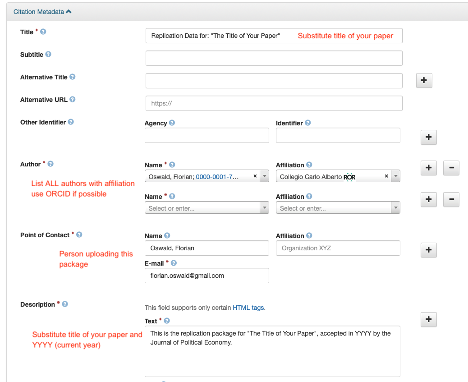Click into the Subtitle text field
The height and width of the screenshot is (382, 468).
tap(274, 58)
